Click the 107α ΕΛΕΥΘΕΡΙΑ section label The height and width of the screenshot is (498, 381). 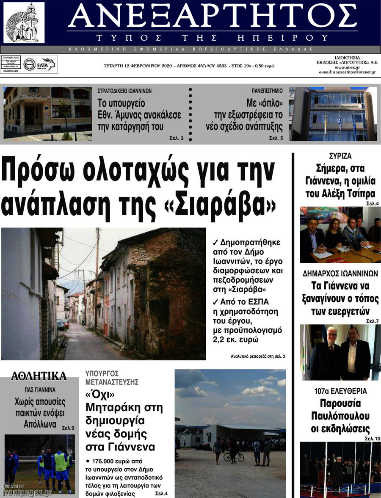point(340,391)
